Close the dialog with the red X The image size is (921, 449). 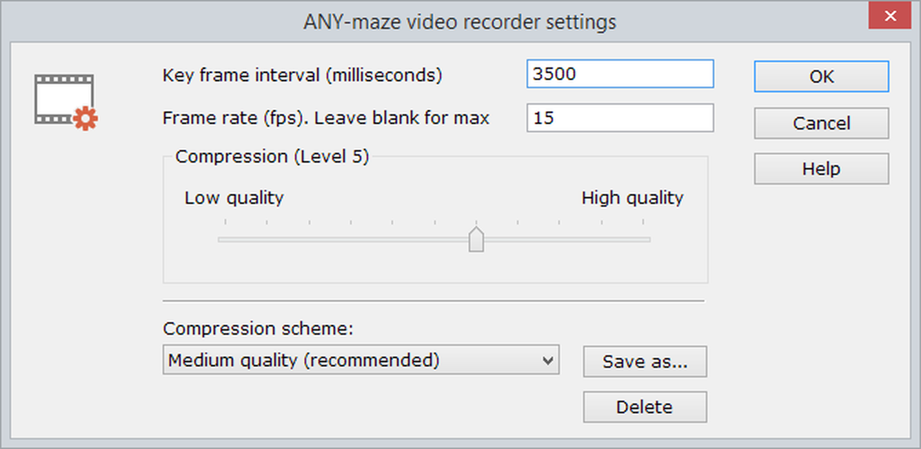pos(891,17)
